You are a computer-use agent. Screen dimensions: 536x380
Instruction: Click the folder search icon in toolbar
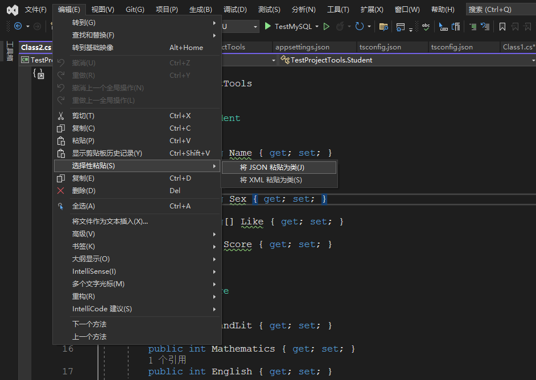point(384,26)
